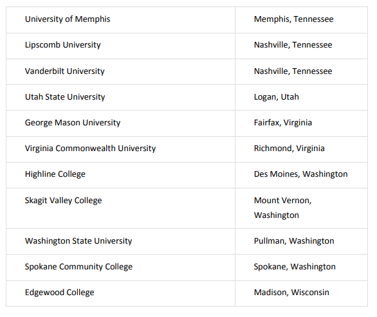Select Virginia Commonwealth University entry

90,149
